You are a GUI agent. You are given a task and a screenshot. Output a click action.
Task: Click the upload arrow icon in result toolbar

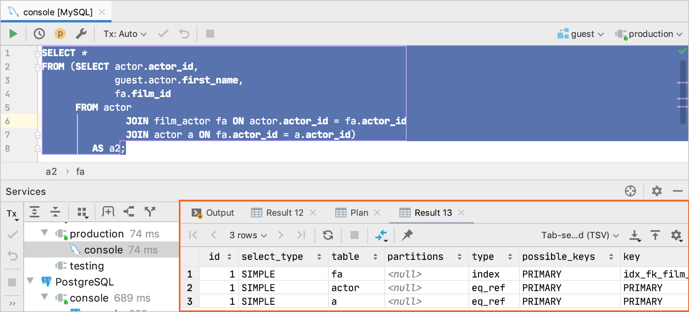(655, 235)
